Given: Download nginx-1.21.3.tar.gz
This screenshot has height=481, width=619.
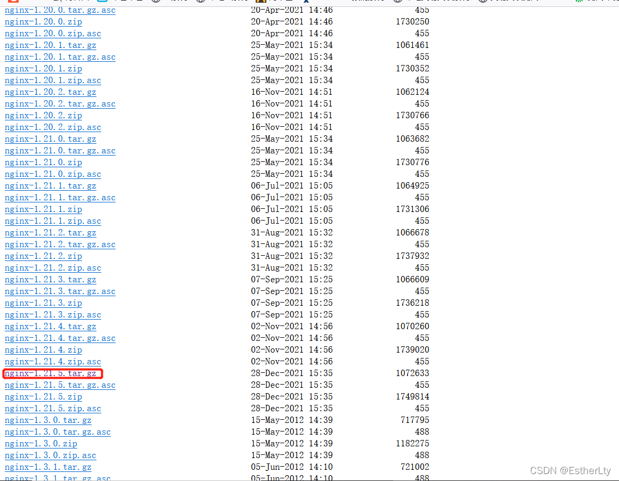Looking at the screenshot, I should 50,279.
